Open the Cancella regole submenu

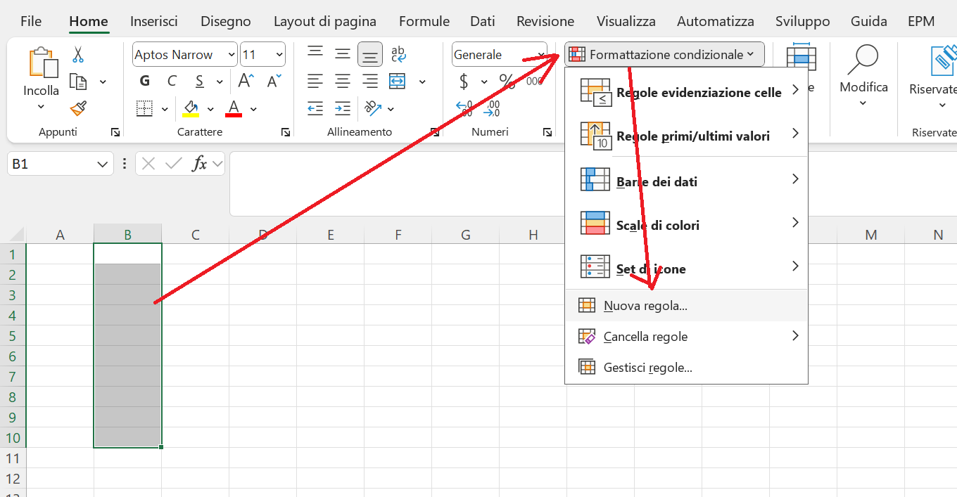tap(686, 337)
